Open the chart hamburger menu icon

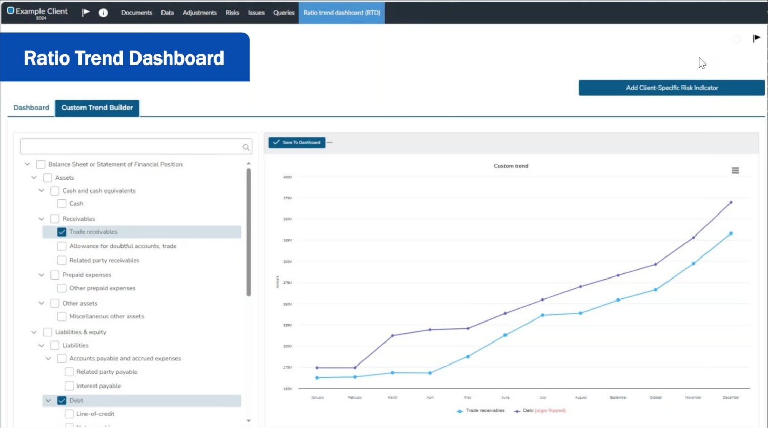pos(735,170)
